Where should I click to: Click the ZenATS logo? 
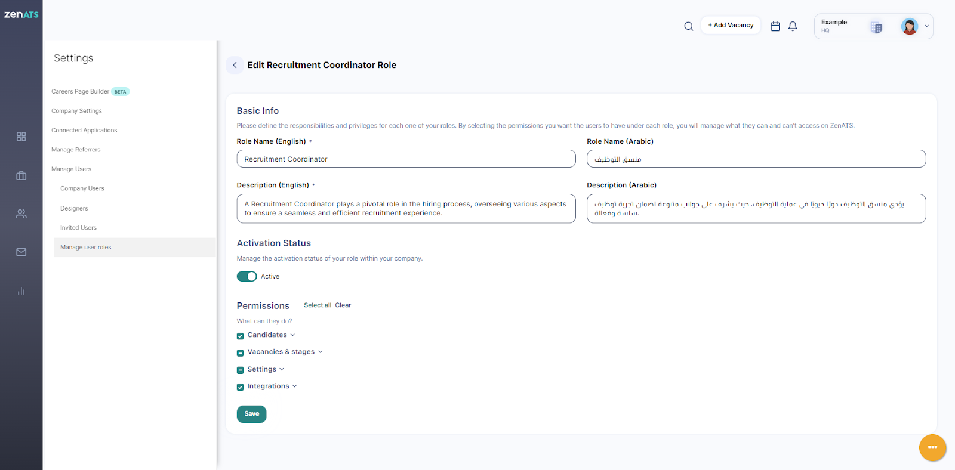click(x=21, y=14)
